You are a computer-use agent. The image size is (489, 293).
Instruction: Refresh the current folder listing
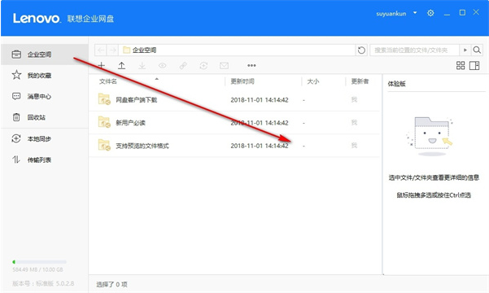point(361,50)
